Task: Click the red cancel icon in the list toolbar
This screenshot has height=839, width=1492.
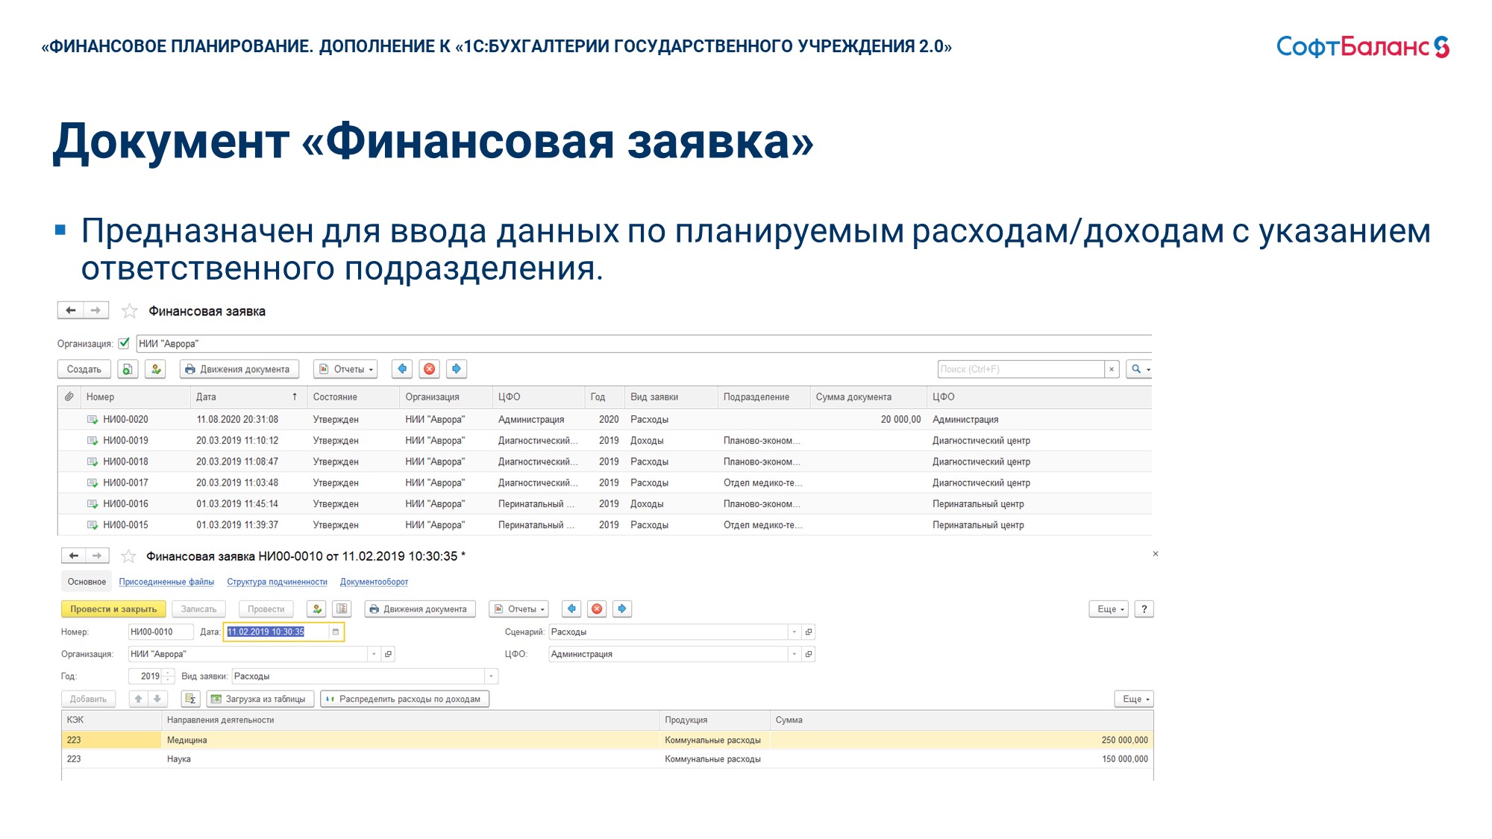Action: point(430,368)
